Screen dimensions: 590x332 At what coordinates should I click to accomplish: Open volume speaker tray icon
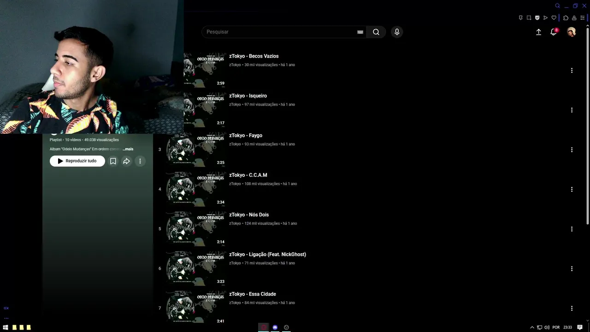pos(547,327)
